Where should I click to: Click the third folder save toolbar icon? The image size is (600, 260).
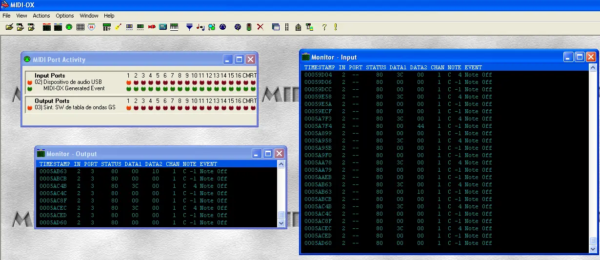pyautogui.click(x=31, y=27)
